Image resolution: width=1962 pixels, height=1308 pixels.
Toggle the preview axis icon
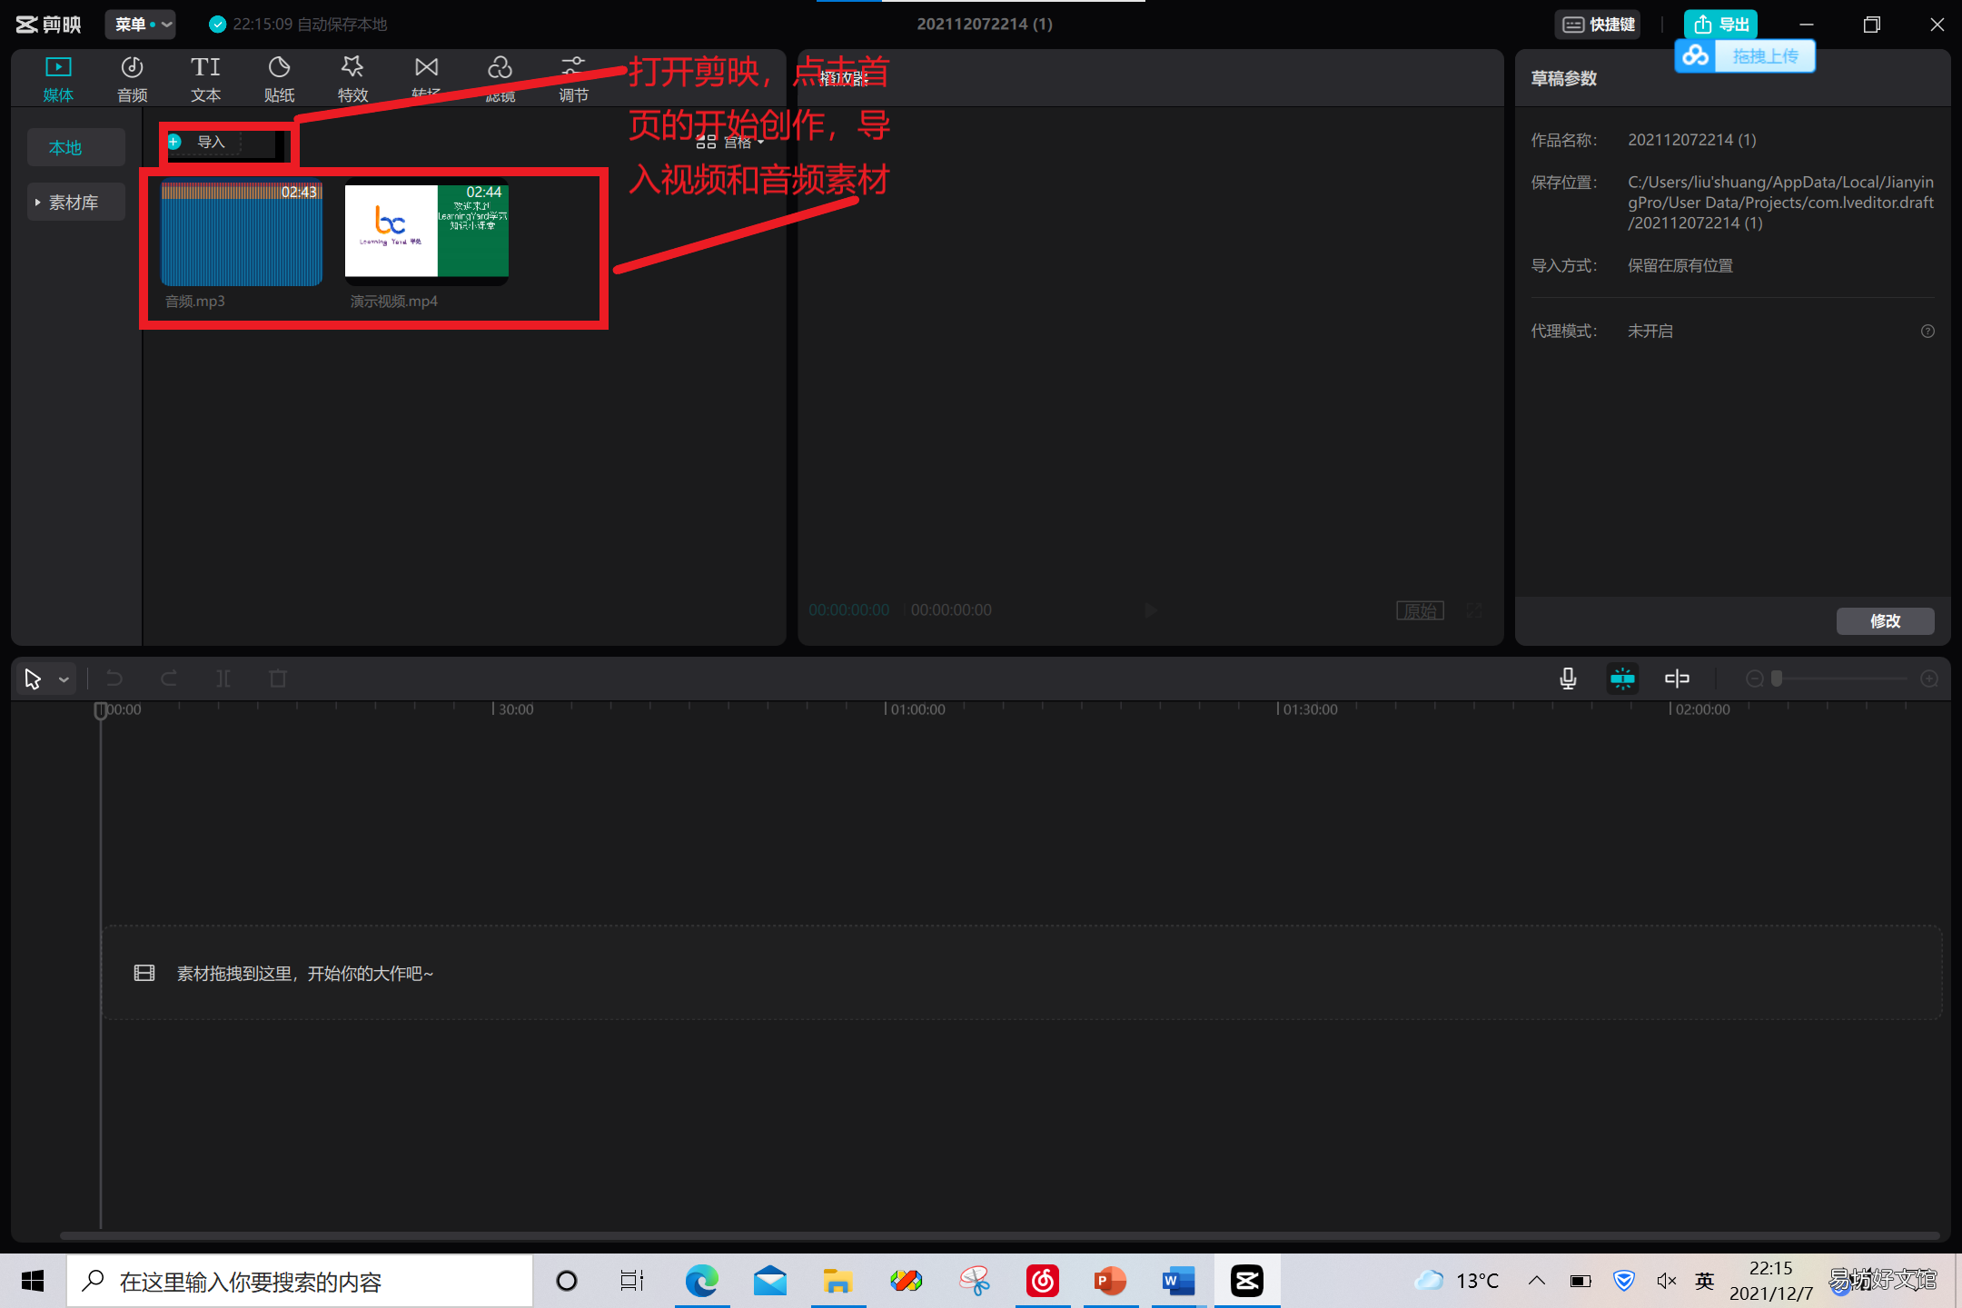tap(1677, 679)
